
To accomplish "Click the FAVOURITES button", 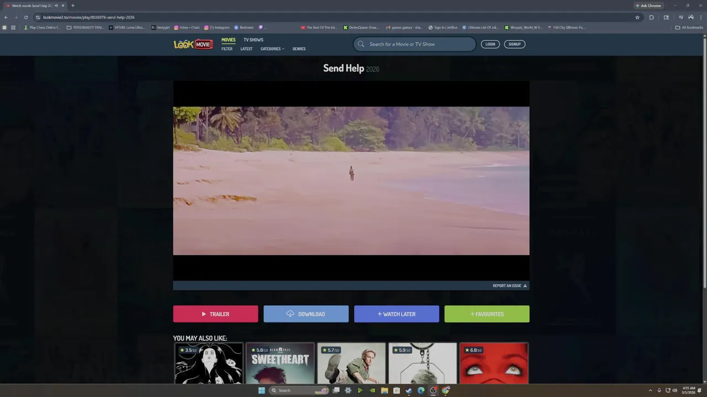I will [x=487, y=314].
